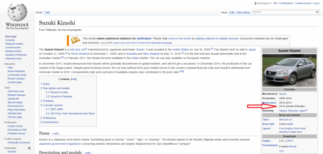This screenshot has height=154, width=323.
Task: Jump to 2011 New York Auto Show
Action: pyautogui.click(x=70, y=114)
